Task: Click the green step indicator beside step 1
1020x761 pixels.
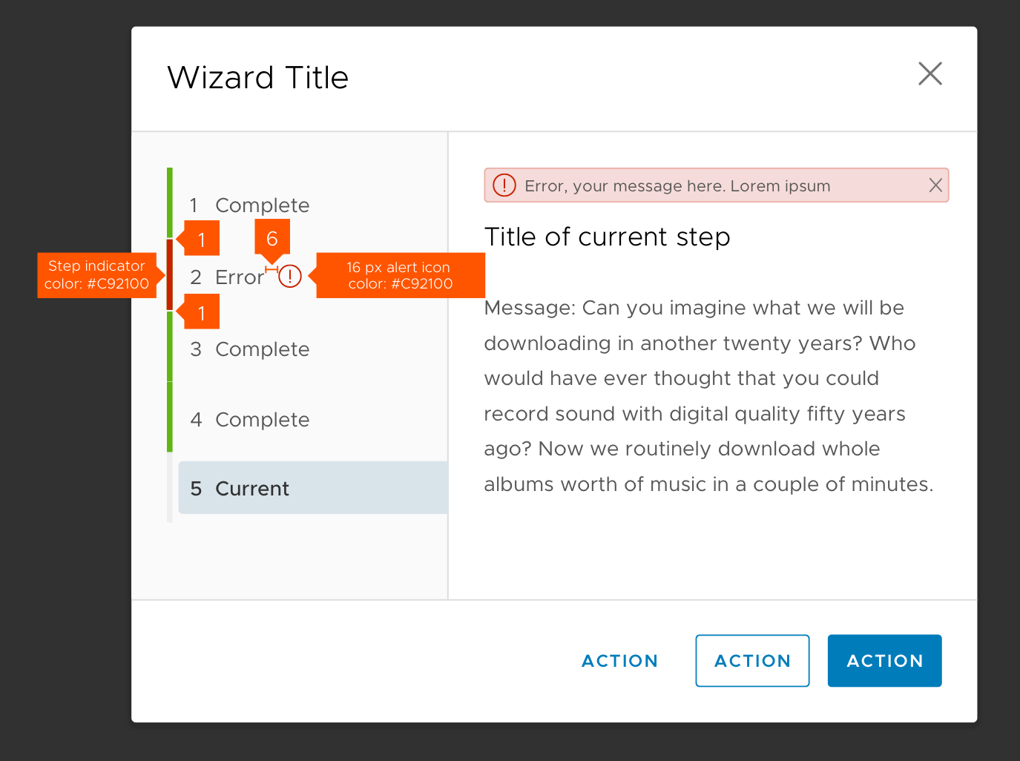Action: pyautogui.click(x=170, y=202)
